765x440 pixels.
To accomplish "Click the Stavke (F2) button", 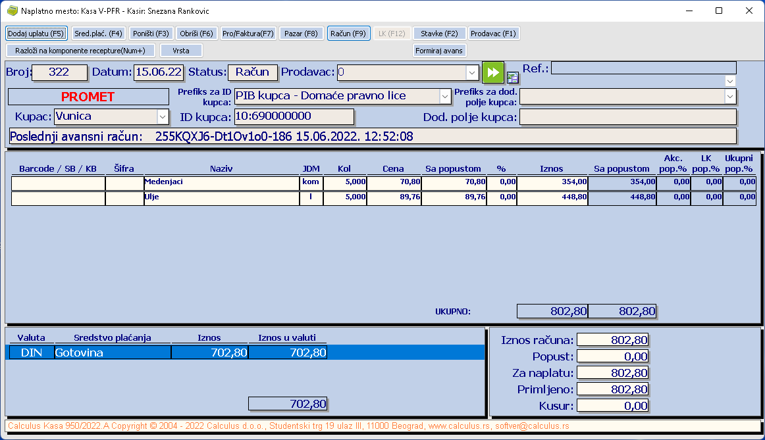I will coord(439,34).
